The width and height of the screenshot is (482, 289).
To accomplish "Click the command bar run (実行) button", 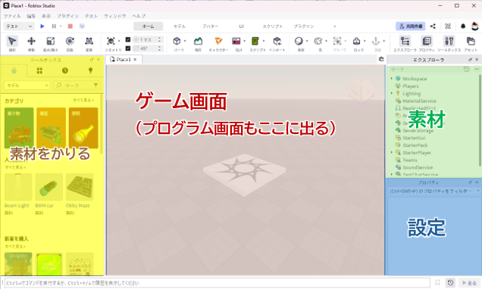I will (470, 283).
